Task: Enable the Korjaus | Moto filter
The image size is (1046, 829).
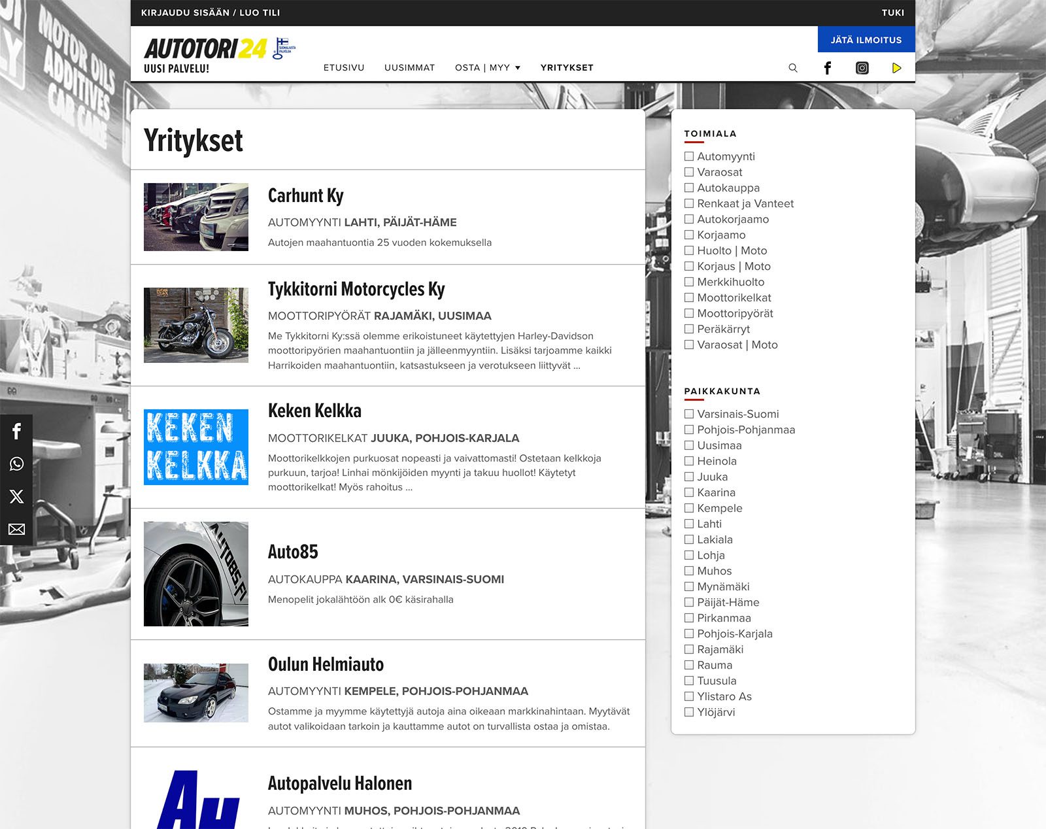Action: (689, 266)
